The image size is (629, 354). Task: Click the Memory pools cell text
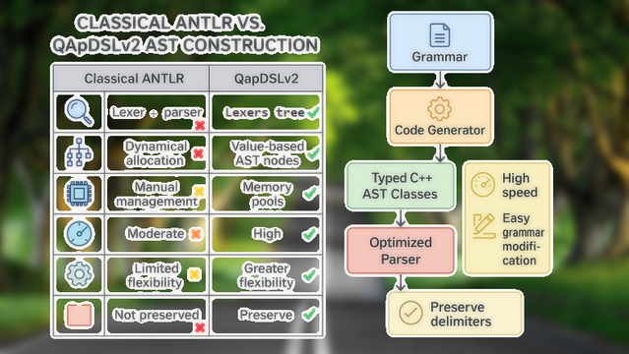tap(267, 194)
